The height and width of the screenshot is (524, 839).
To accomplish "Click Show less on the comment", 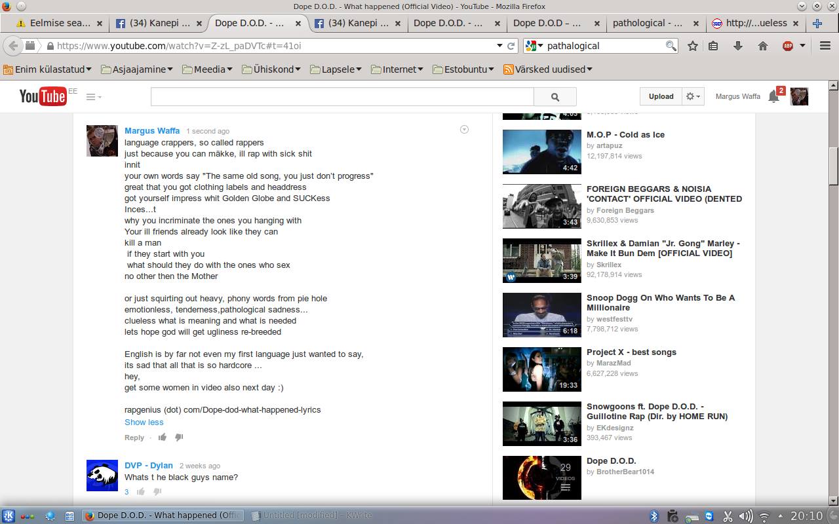I will (x=144, y=422).
